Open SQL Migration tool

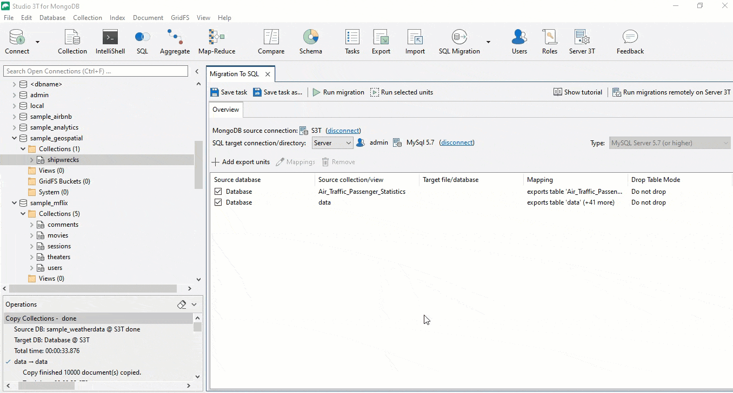(459, 42)
